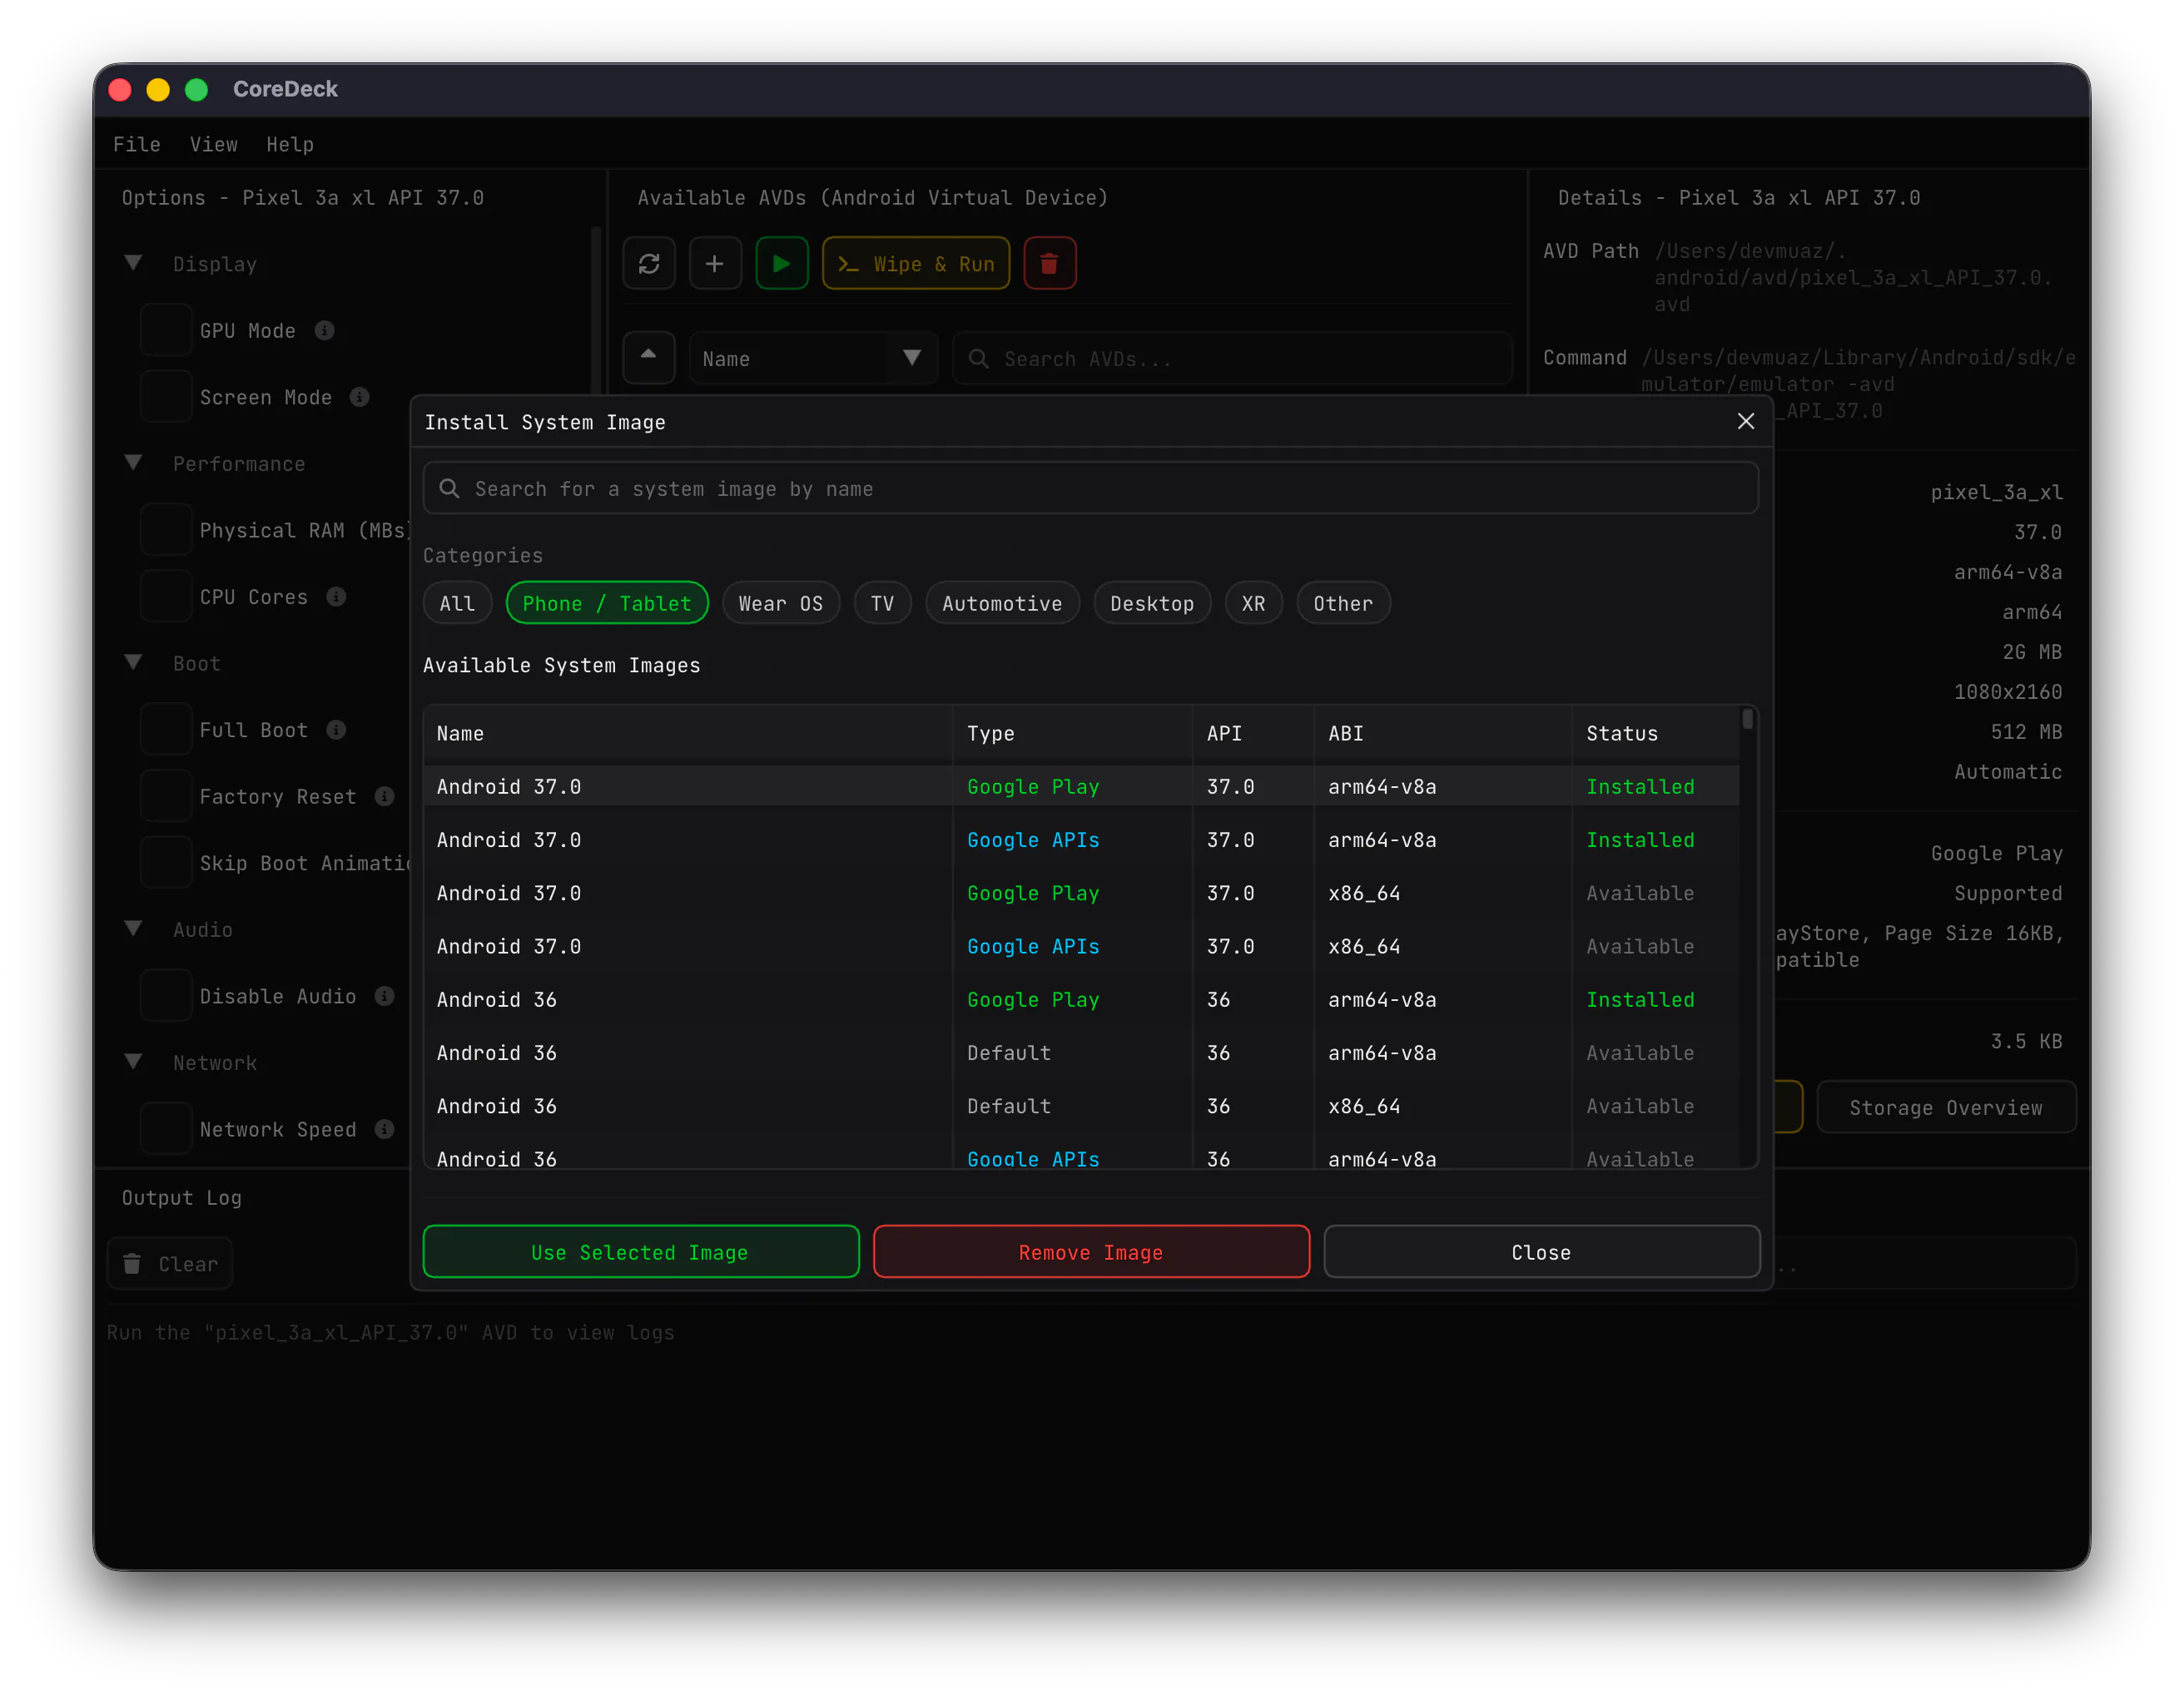2184x1694 pixels.
Task: Close the Install System Image dialog
Action: pos(1745,422)
